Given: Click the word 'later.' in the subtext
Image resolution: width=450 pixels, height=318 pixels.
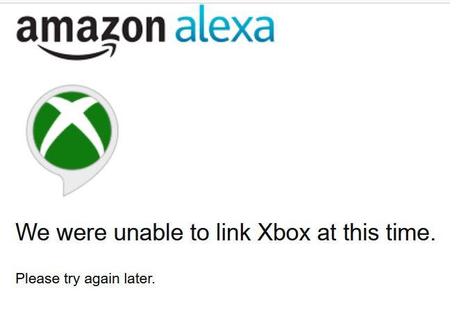Looking at the screenshot, I should pos(140,279).
